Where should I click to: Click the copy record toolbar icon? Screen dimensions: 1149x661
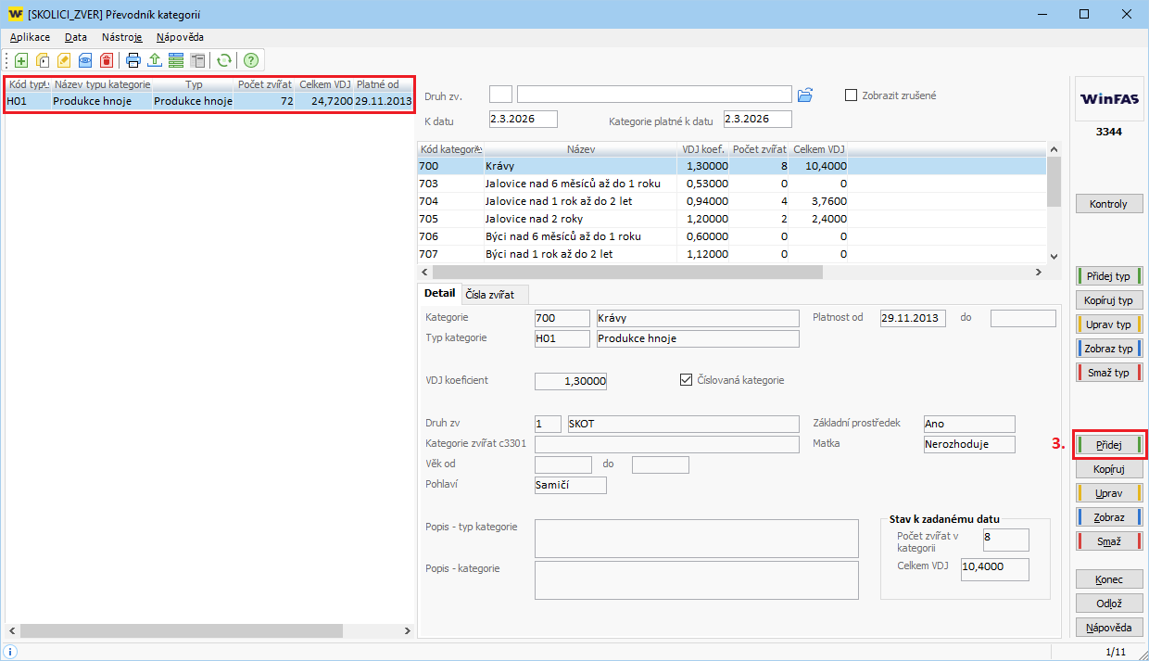click(43, 60)
